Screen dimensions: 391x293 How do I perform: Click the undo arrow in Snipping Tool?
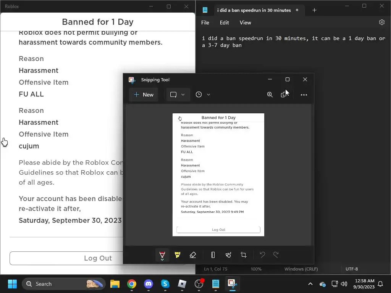pos(262,255)
